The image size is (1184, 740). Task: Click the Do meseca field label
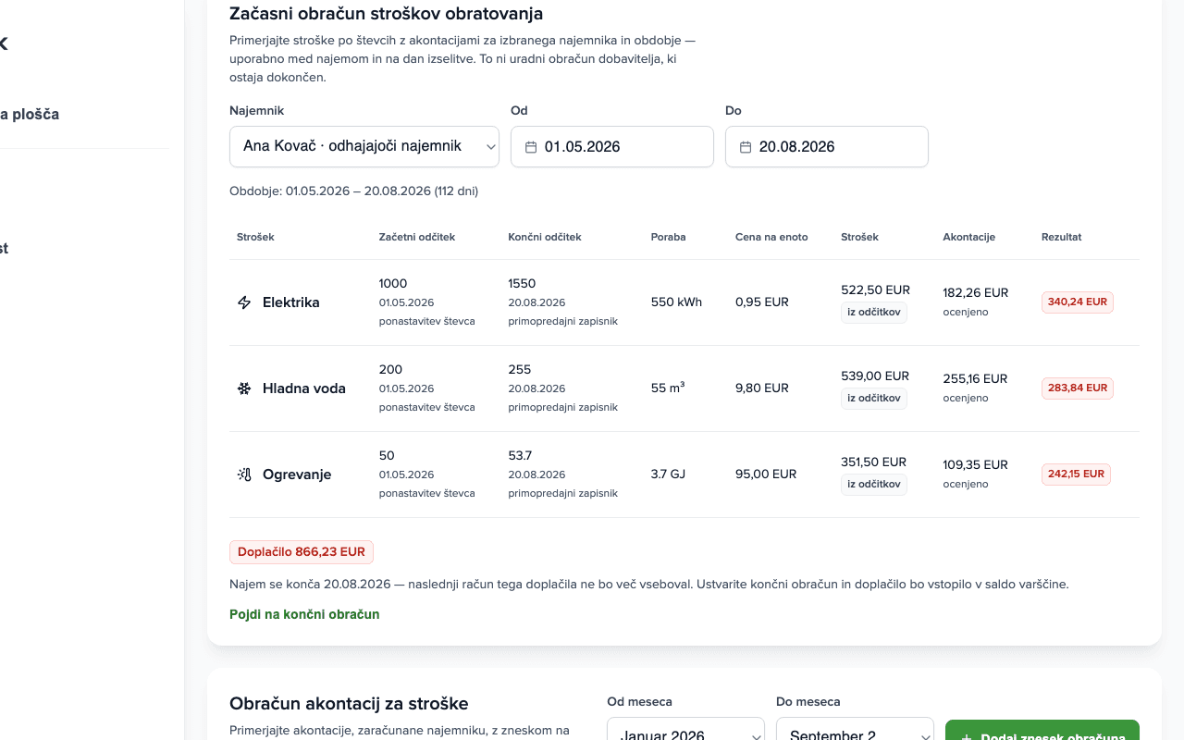click(x=808, y=702)
